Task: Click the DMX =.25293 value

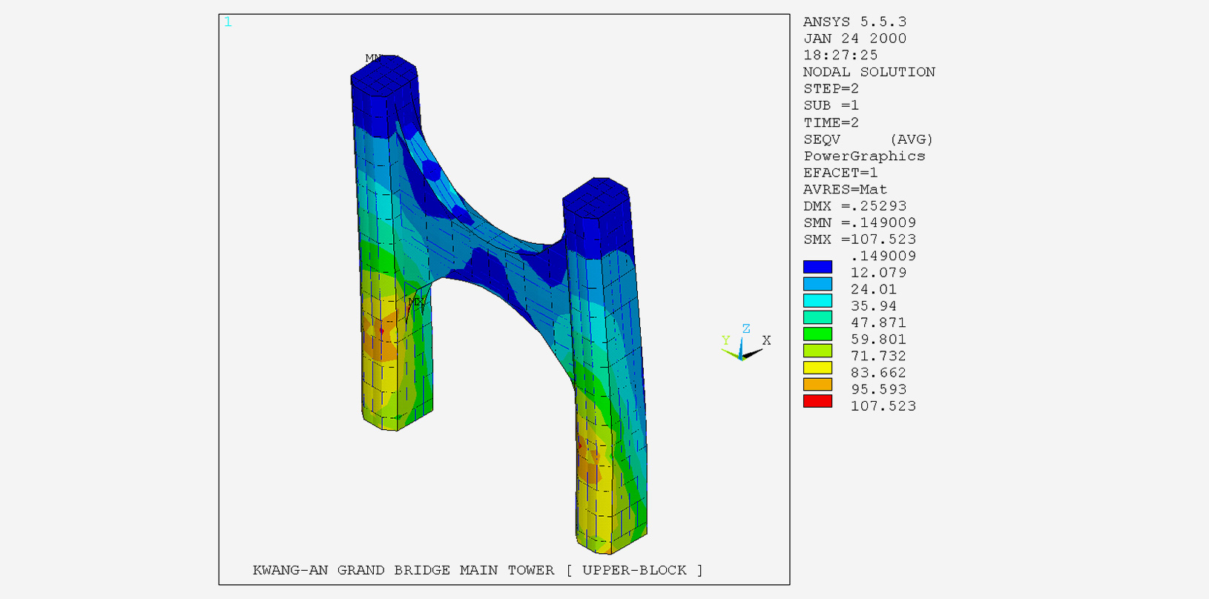Action: click(x=854, y=206)
